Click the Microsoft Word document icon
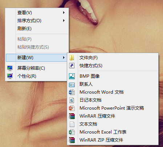 pos(72,92)
